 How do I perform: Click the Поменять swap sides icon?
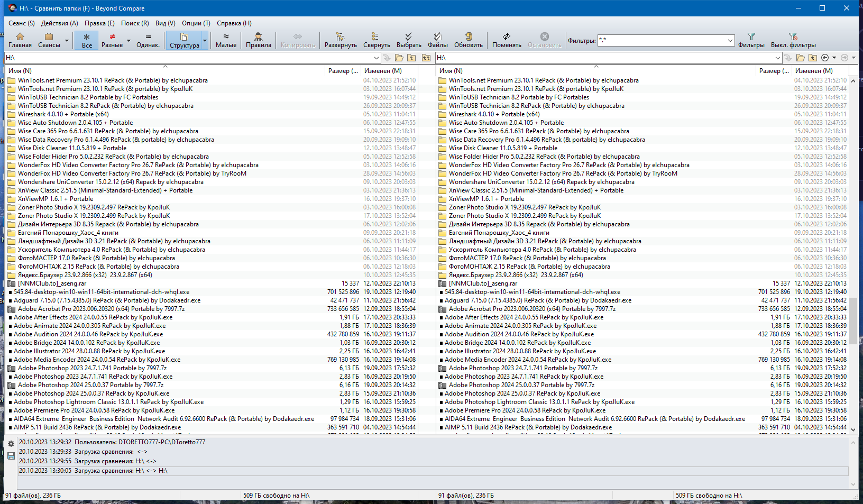(507, 40)
